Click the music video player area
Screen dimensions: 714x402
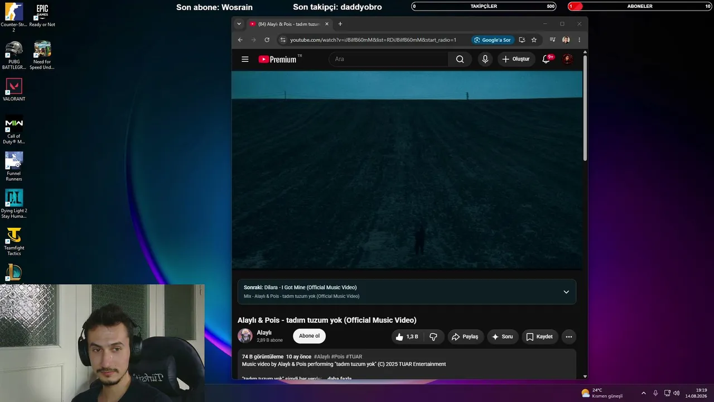pos(407,170)
